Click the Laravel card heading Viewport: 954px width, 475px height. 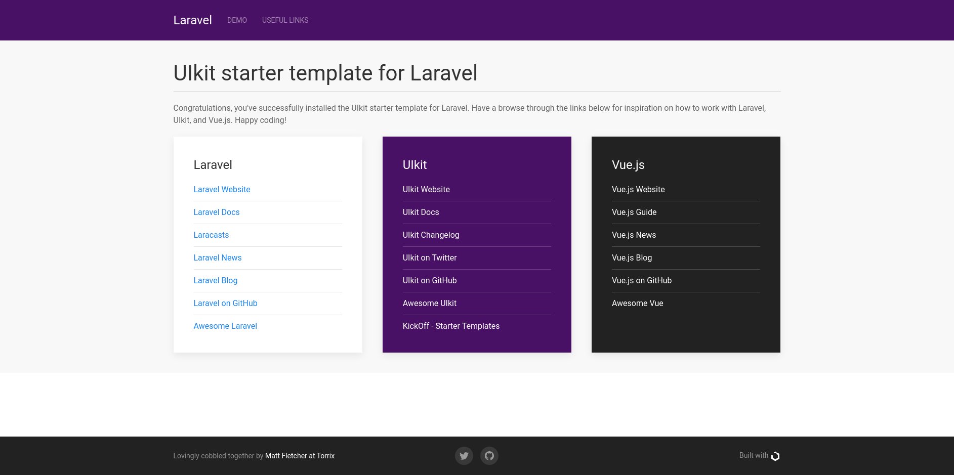pyautogui.click(x=213, y=165)
